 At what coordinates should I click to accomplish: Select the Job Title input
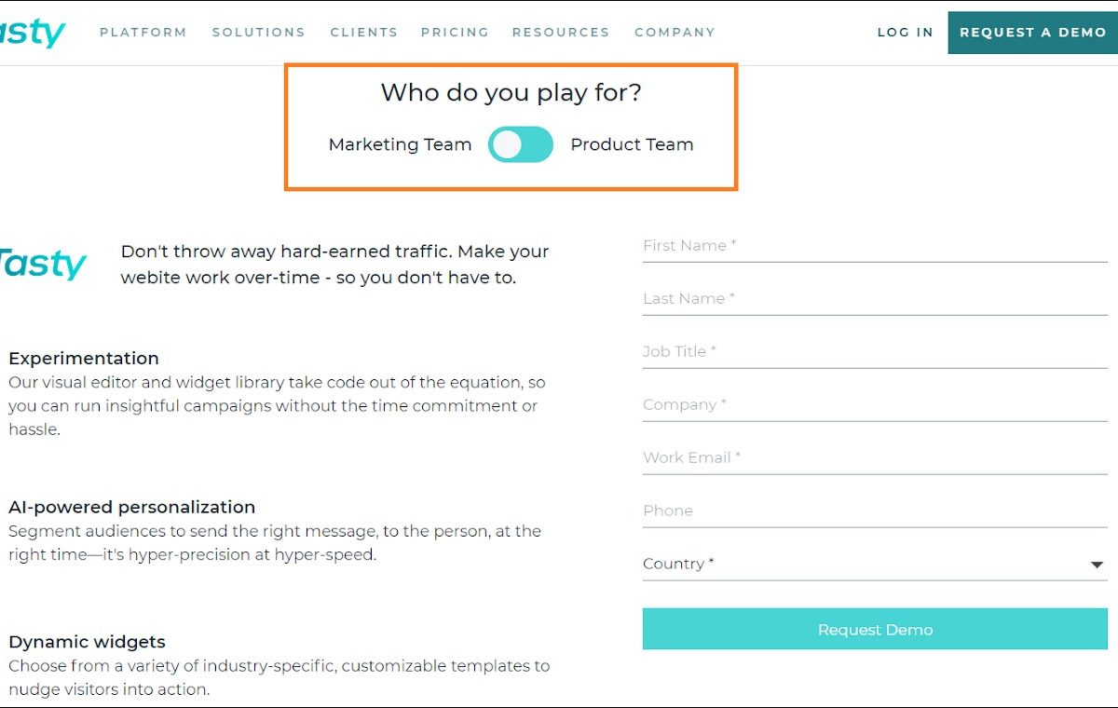(874, 352)
